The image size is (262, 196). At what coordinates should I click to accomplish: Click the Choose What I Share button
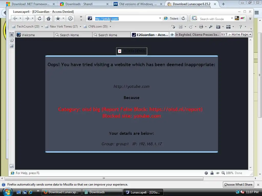238,185
